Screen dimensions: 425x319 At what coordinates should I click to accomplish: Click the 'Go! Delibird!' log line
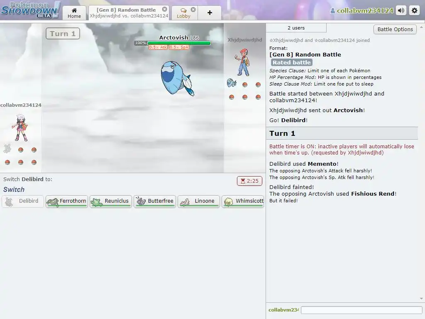288,120
